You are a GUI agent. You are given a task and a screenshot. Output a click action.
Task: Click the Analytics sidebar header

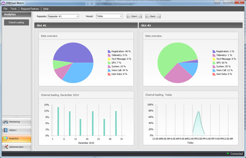tap(16, 14)
